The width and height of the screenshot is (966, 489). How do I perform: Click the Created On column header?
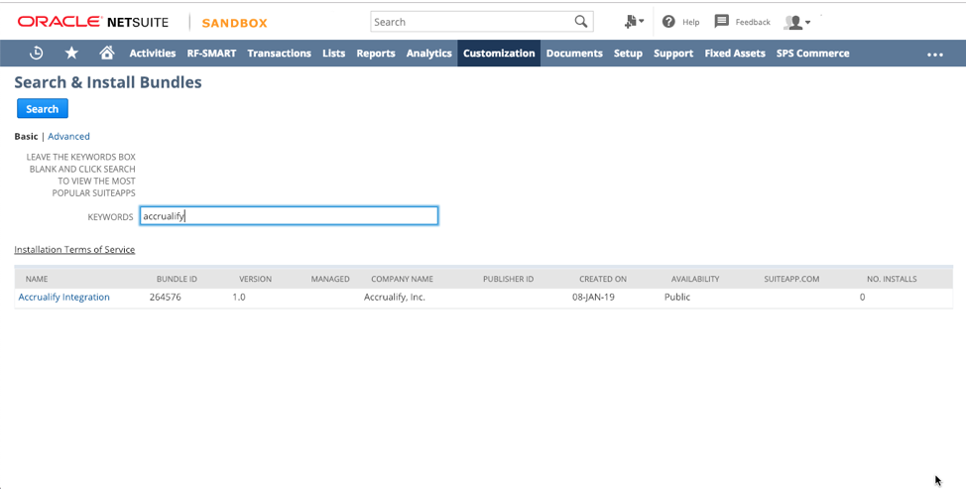[603, 279]
